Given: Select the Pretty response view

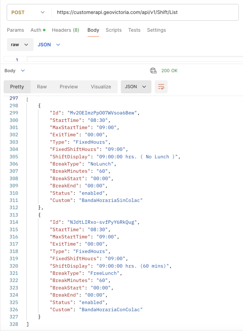Looking at the screenshot, I should pos(17,87).
